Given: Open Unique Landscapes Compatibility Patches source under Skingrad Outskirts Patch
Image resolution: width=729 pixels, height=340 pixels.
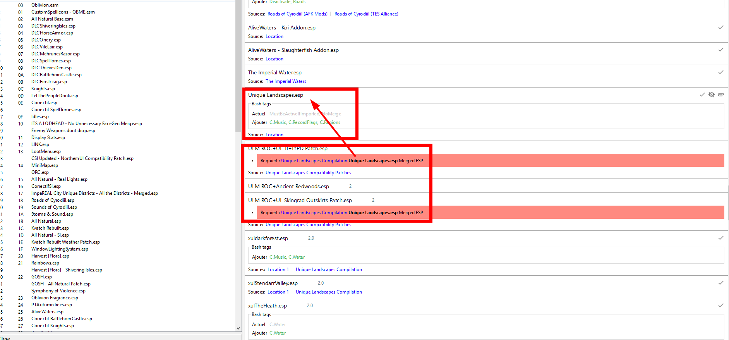Looking at the screenshot, I should coord(308,225).
